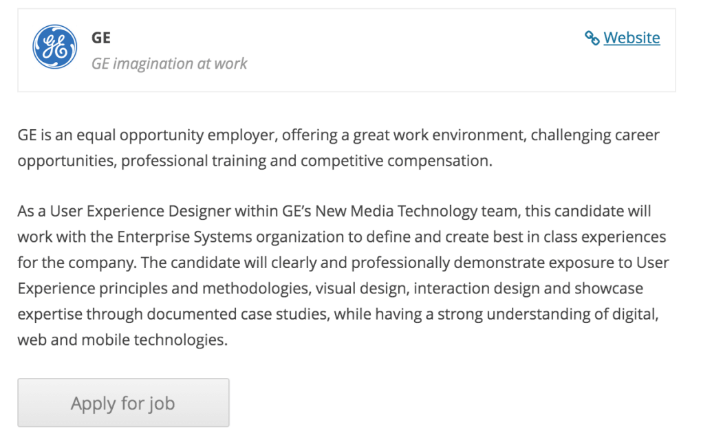Click the 'New Media Technology' team name
The image size is (701, 446).
pyautogui.click(x=388, y=211)
